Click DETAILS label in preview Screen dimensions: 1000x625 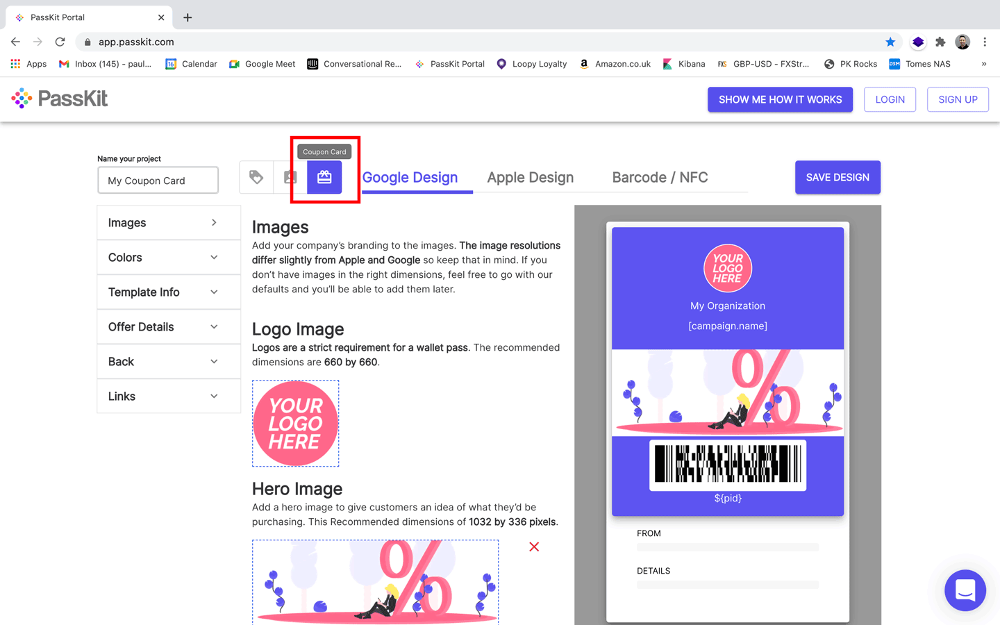click(x=653, y=571)
